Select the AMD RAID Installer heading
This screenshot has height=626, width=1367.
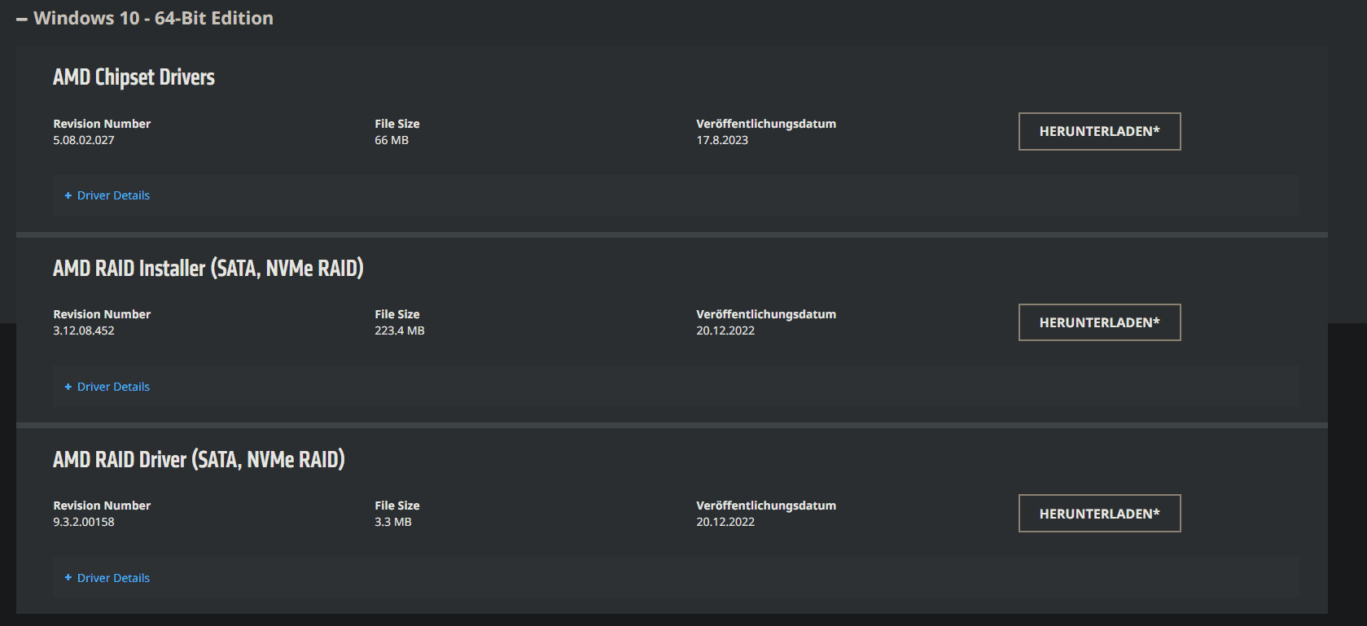click(x=208, y=269)
